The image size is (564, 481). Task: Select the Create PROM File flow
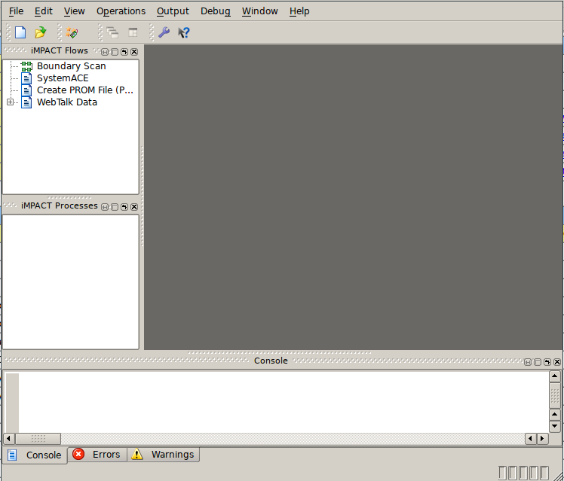[x=84, y=90]
